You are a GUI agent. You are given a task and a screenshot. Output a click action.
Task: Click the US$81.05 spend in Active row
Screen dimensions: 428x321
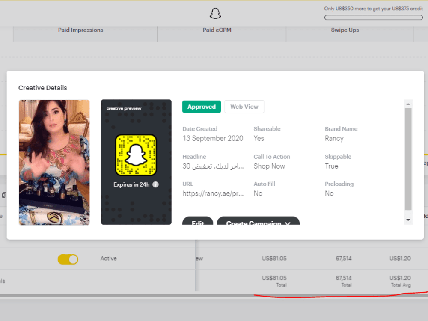(274, 258)
